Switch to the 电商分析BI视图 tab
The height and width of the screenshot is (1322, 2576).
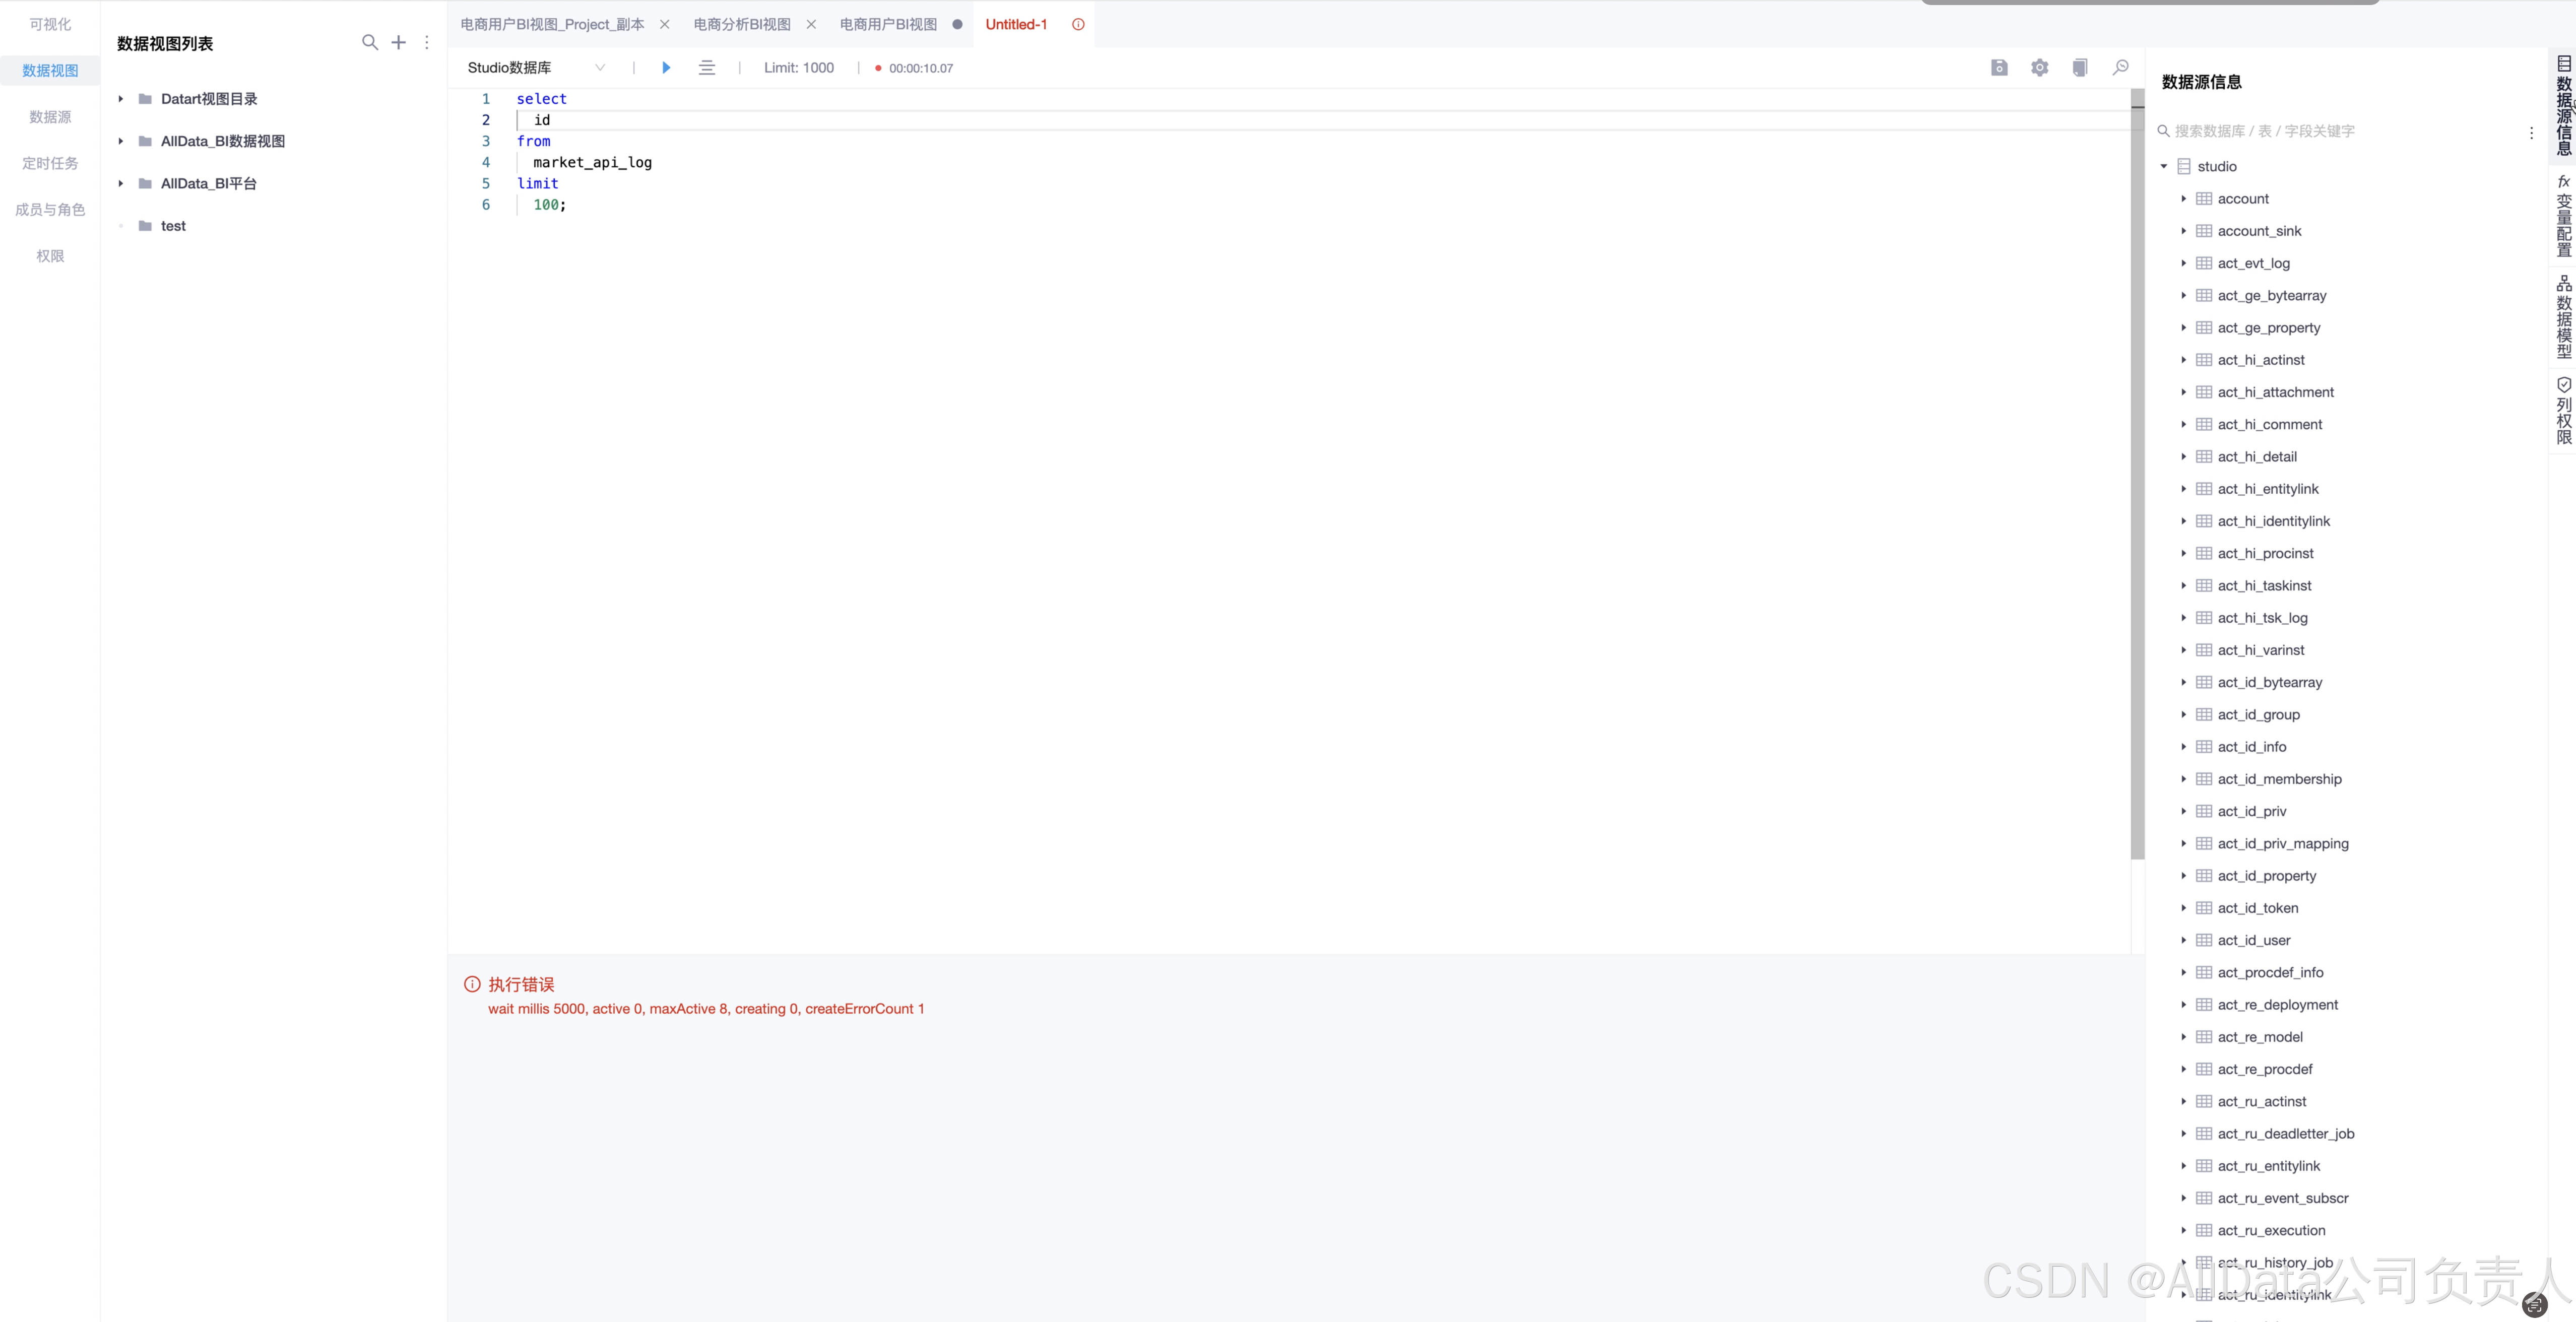(742, 24)
